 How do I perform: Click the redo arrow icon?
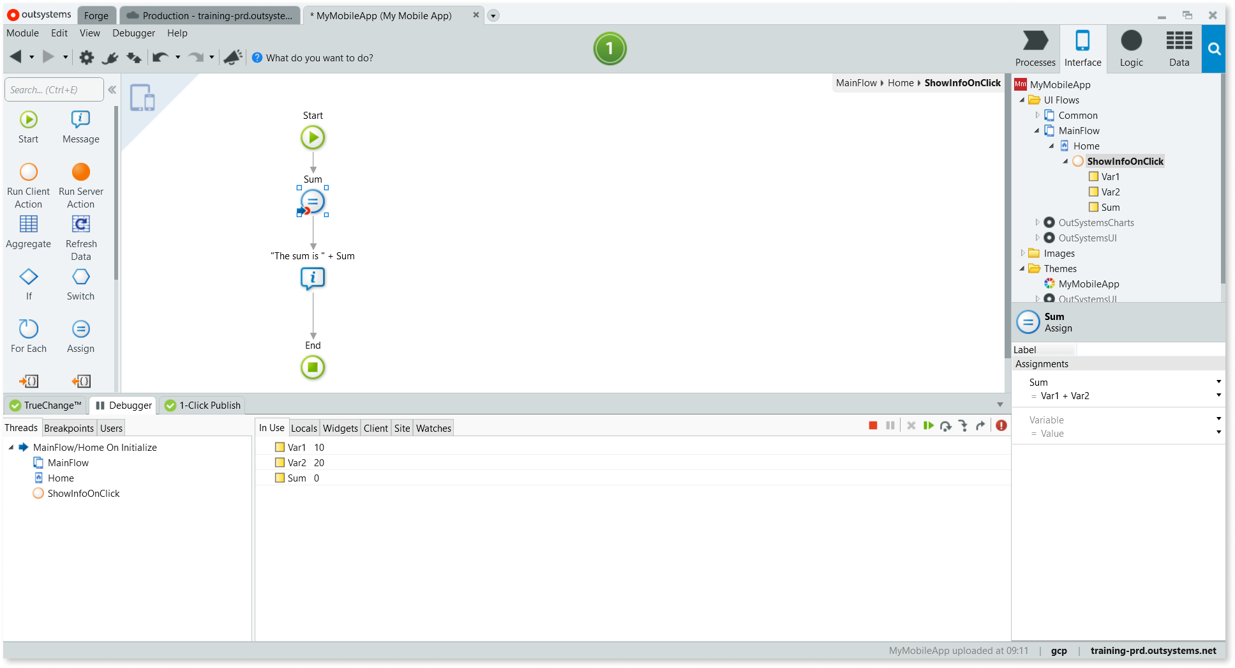coord(196,57)
